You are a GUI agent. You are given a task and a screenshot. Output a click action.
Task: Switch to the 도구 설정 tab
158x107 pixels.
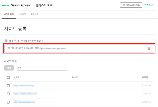point(34,15)
